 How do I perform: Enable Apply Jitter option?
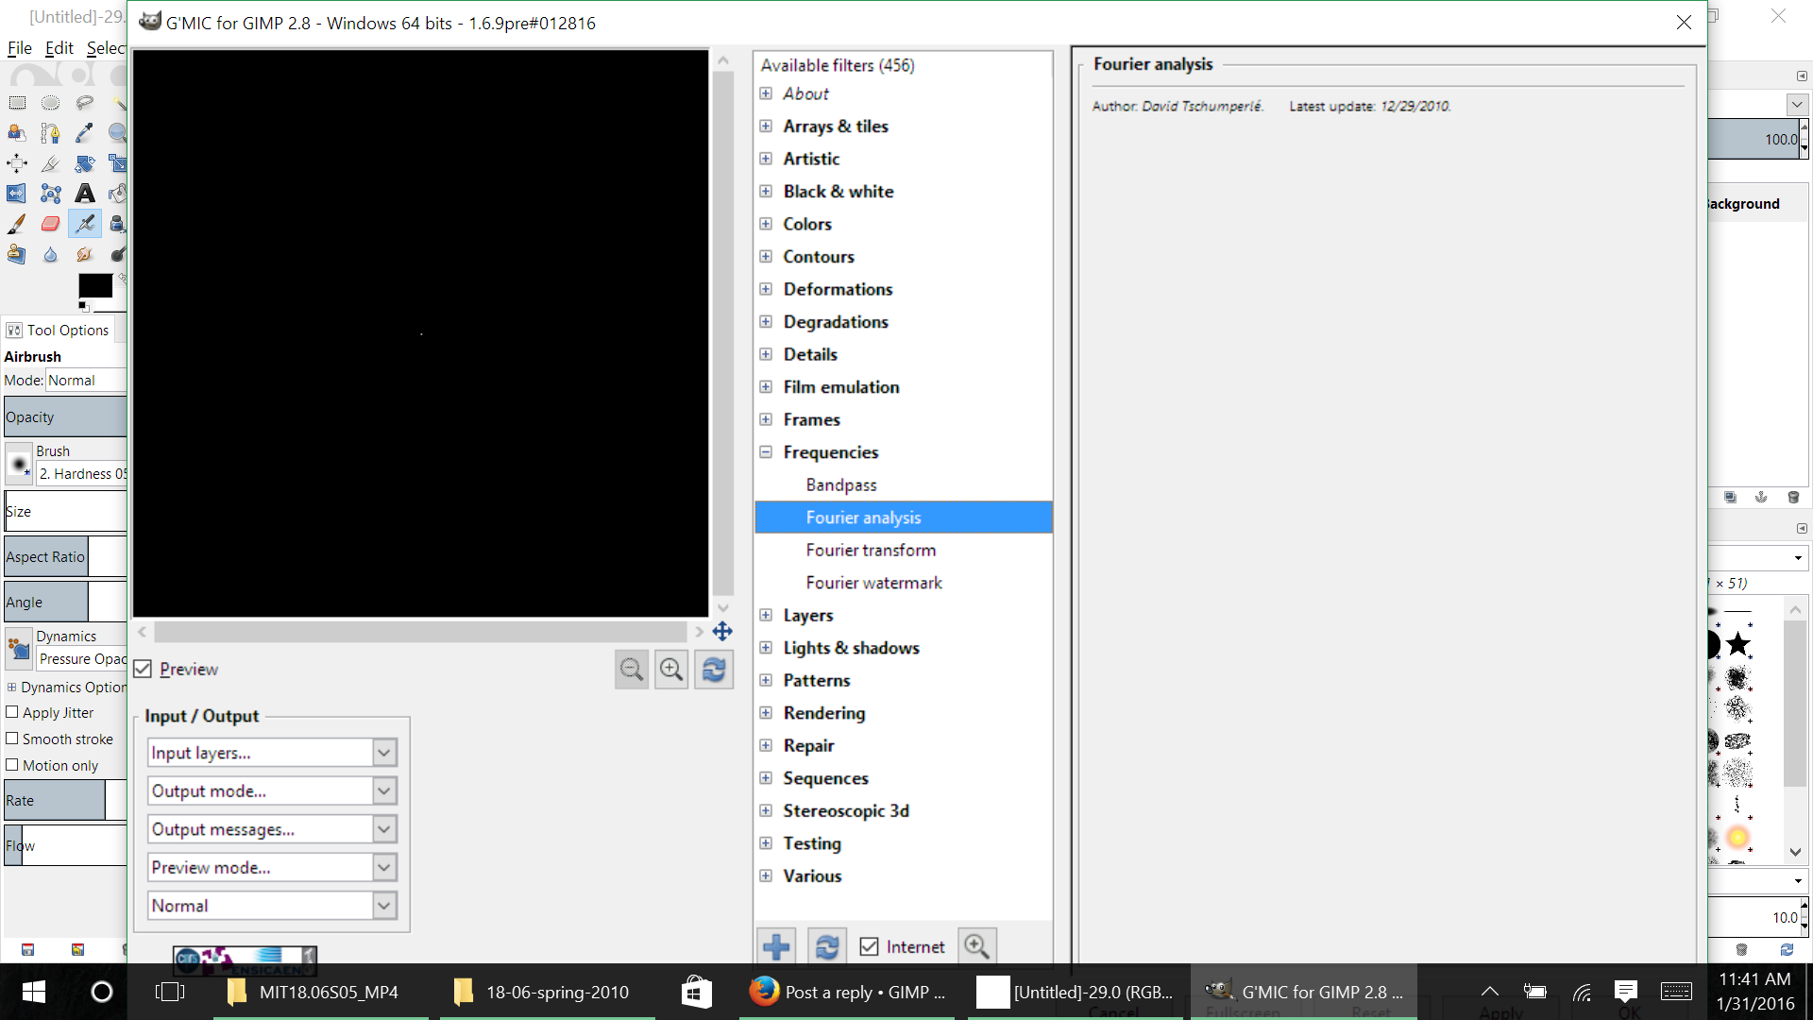pos(12,712)
